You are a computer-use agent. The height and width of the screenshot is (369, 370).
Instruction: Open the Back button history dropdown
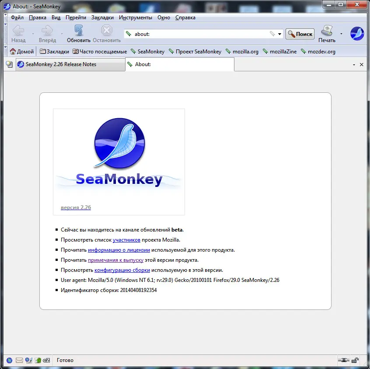point(33,34)
